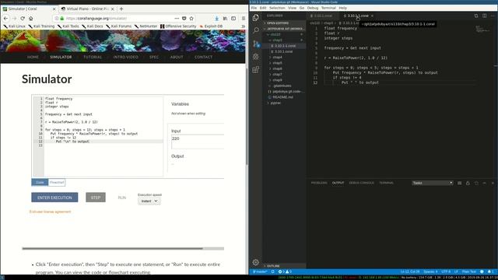Switch to the Terminal panel tab
This screenshot has width=498, height=280.
tap(386, 183)
